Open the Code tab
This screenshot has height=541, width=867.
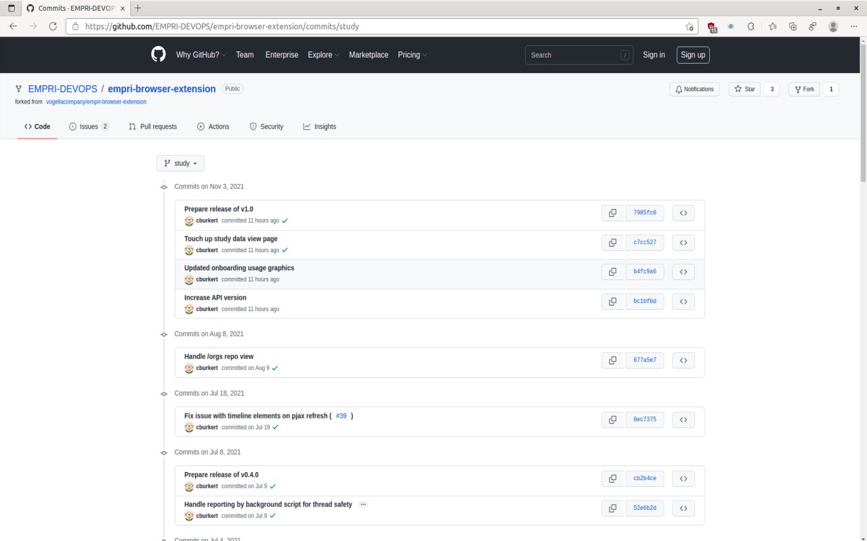coord(37,126)
